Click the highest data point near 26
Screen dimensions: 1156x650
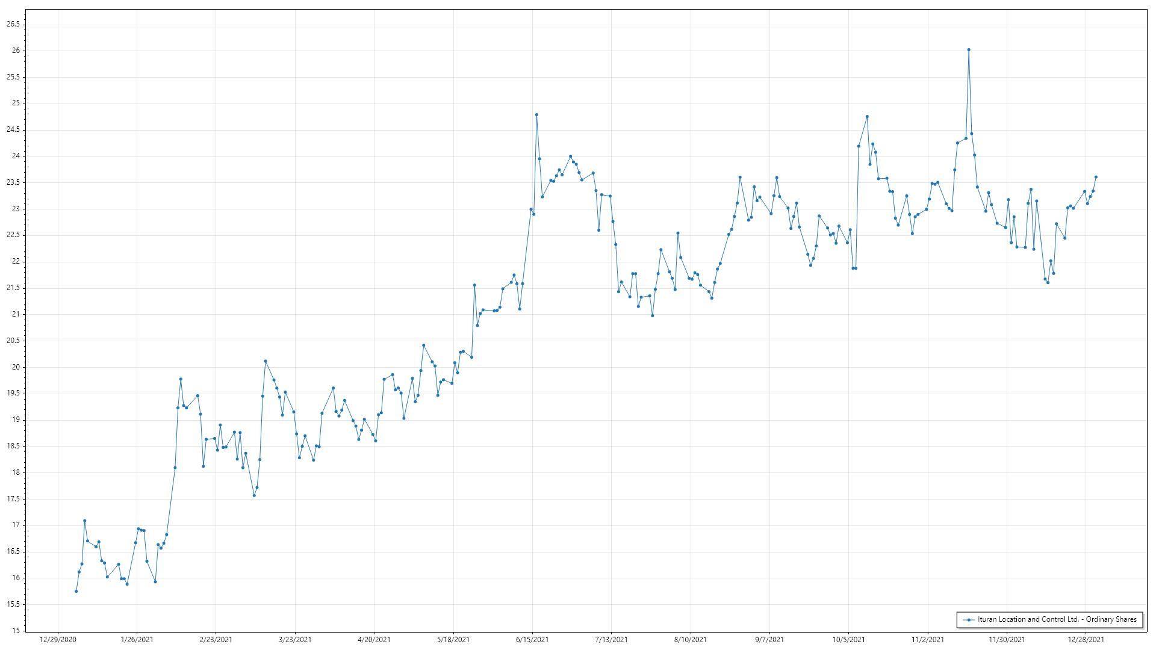click(969, 50)
